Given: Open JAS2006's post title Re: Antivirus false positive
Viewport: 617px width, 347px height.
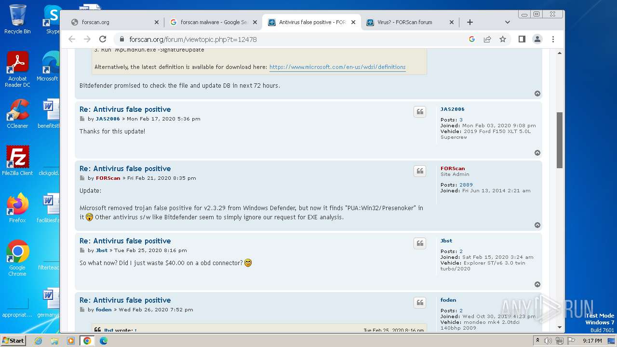Looking at the screenshot, I should (125, 109).
